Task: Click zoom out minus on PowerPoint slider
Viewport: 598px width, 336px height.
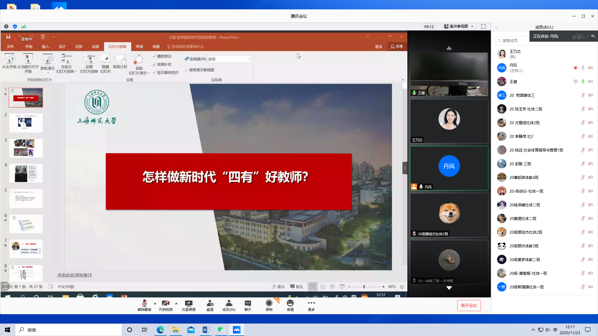Action: coord(349,287)
